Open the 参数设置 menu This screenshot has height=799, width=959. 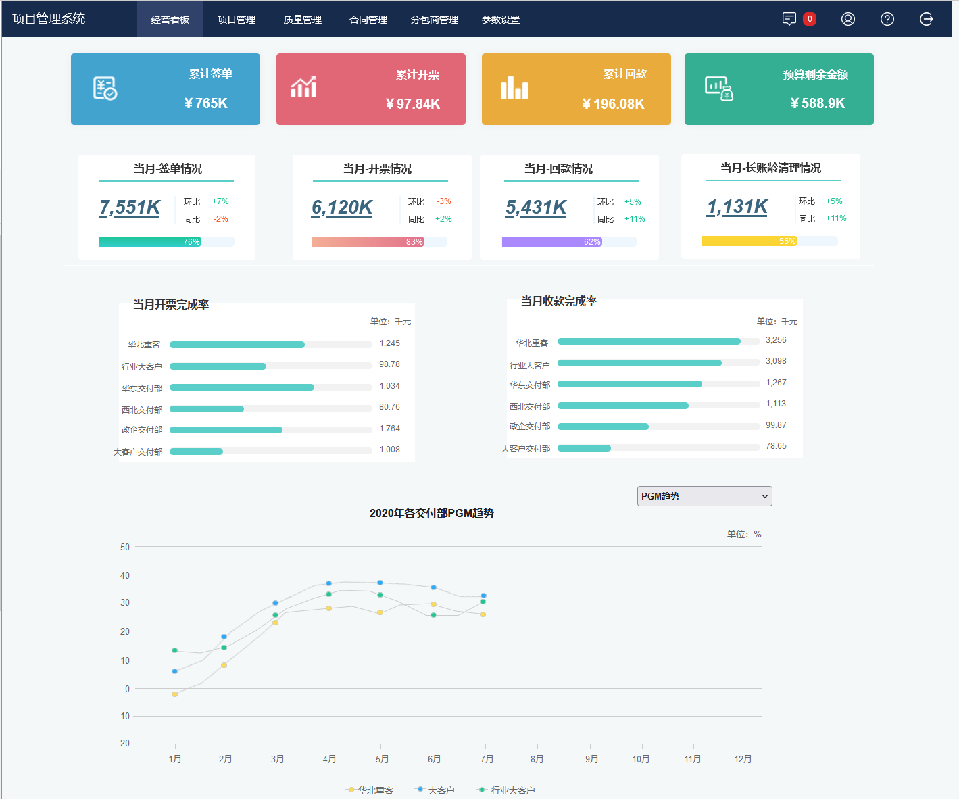501,20
